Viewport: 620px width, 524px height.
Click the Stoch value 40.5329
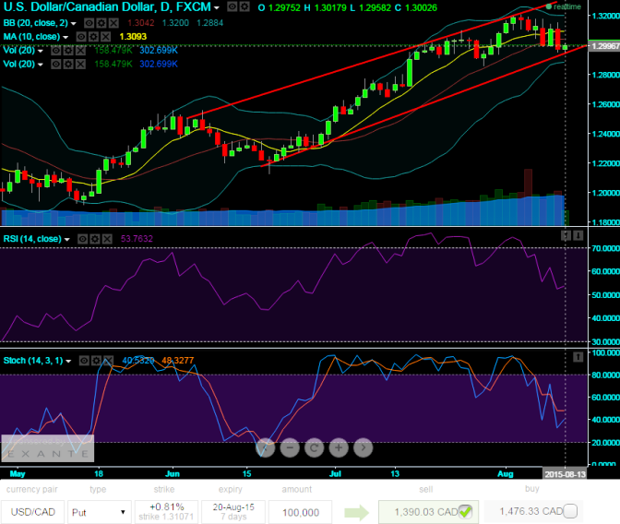coord(138,361)
